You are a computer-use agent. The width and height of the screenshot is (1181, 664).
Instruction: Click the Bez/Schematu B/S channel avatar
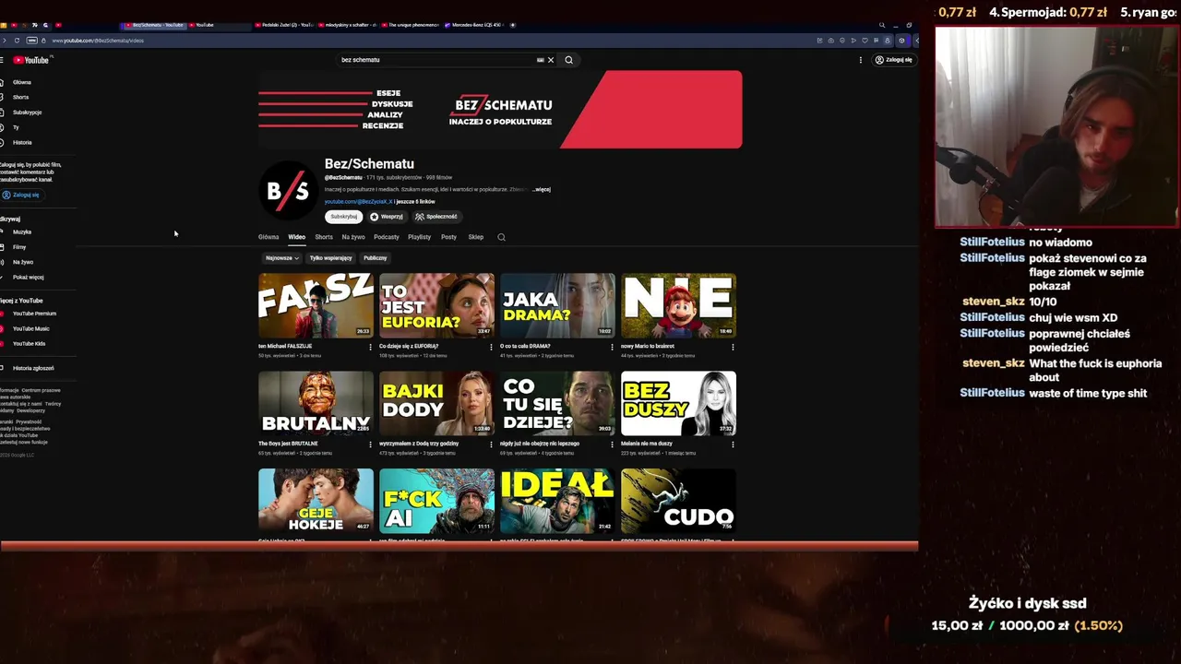[x=288, y=191]
